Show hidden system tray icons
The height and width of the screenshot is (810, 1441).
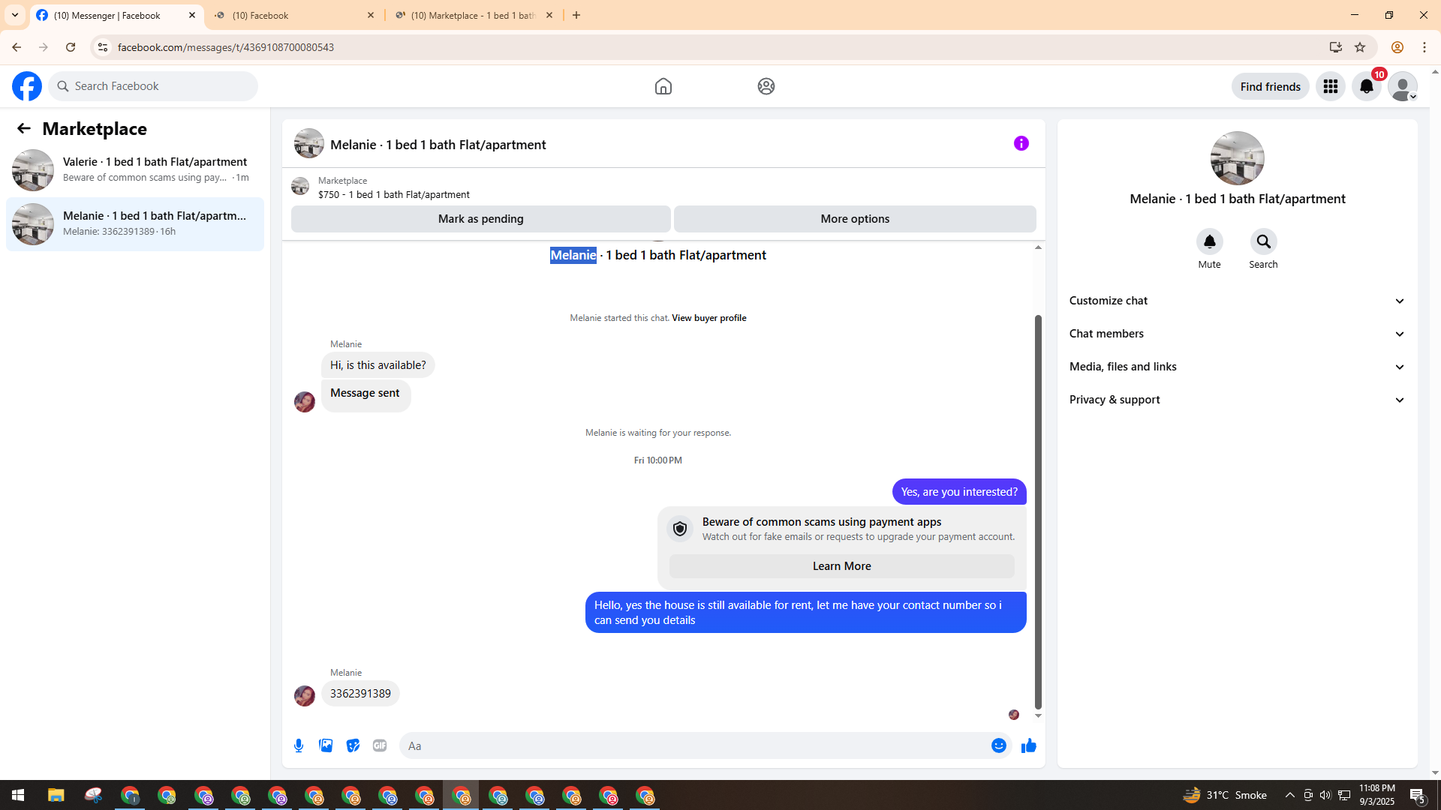point(1289,795)
